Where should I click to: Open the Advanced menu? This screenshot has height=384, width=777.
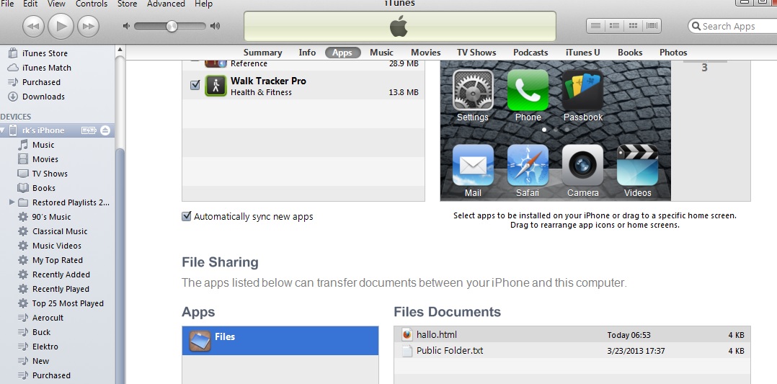(x=166, y=4)
